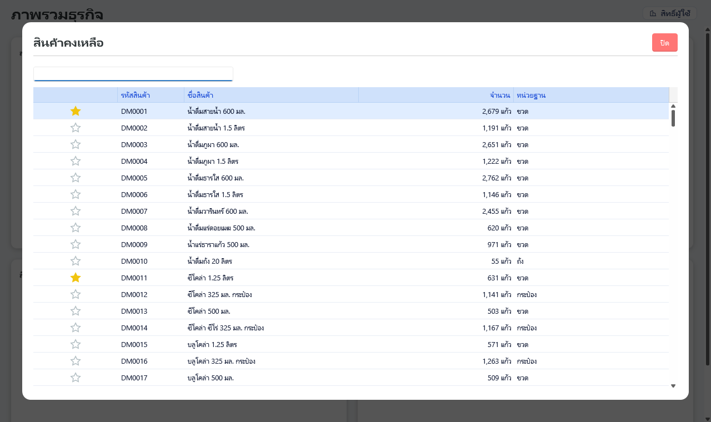
Task: Click unit ถัง in DM0010 row
Action: (x=520, y=261)
